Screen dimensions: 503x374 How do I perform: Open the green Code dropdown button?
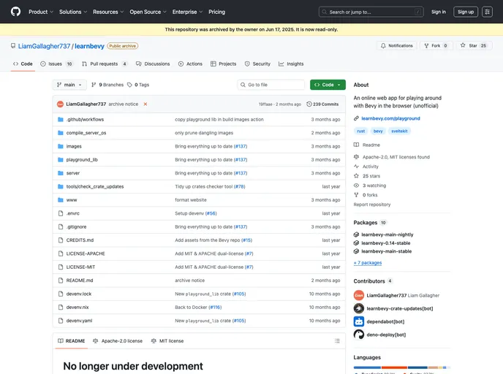tap(328, 85)
